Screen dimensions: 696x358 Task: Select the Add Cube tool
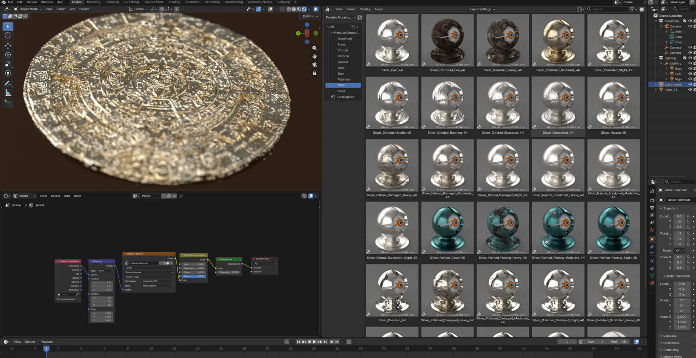pyautogui.click(x=8, y=103)
